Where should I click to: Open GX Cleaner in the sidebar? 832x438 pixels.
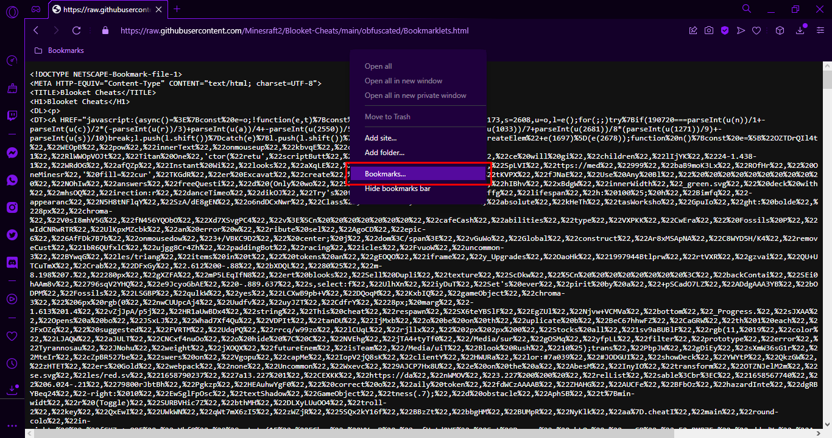pyautogui.click(x=12, y=89)
